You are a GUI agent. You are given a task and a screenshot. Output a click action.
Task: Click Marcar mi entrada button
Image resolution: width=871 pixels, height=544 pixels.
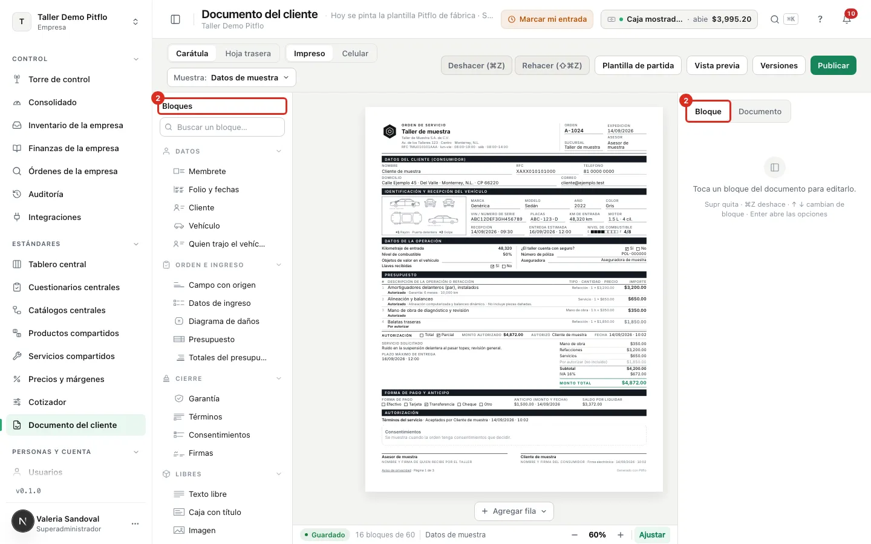[x=547, y=19]
